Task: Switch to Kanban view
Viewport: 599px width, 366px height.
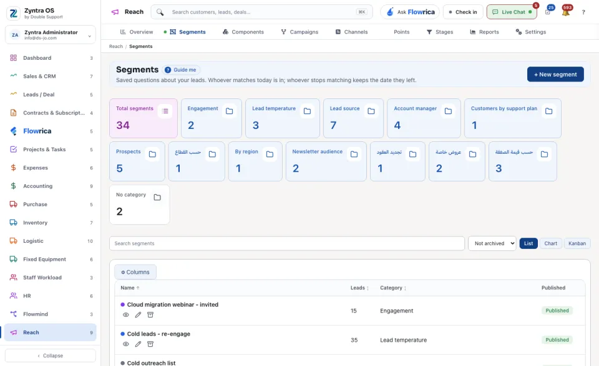Action: point(577,243)
